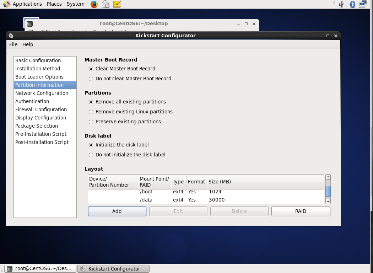
Task: Open the Help menu
Action: coord(28,44)
